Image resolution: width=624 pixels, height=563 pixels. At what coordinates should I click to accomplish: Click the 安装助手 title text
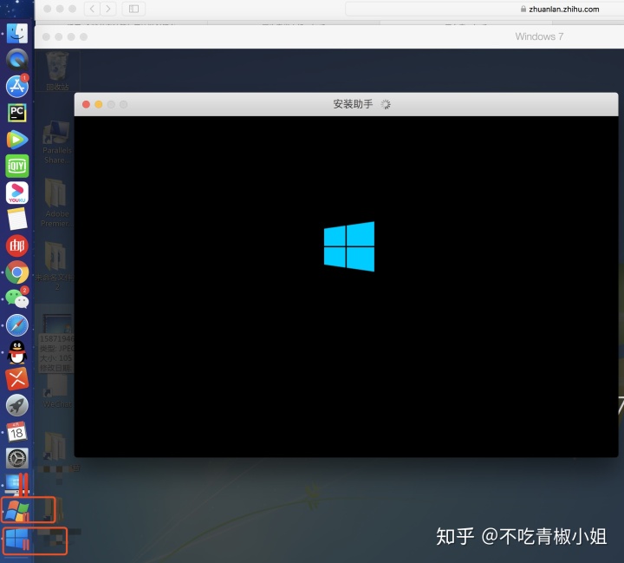pos(353,104)
